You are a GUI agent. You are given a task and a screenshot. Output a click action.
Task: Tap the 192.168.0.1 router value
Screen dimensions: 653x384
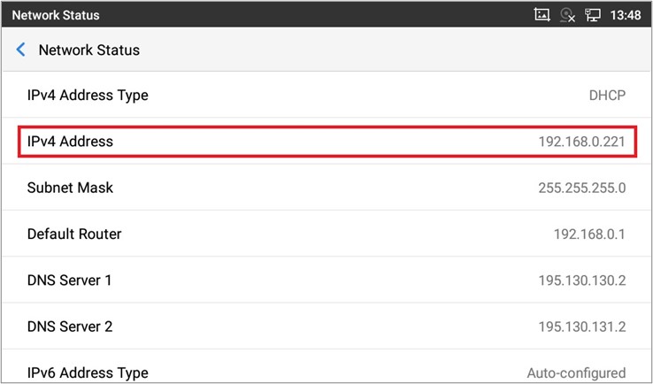click(x=589, y=234)
